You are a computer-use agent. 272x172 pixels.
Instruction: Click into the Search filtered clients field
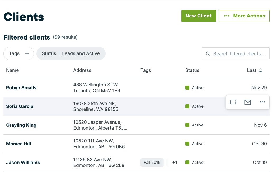pyautogui.click(x=239, y=54)
